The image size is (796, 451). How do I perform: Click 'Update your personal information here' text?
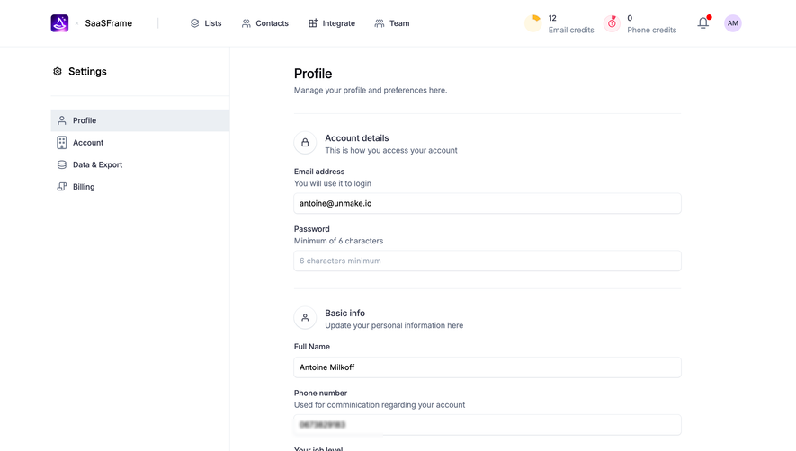(394, 326)
